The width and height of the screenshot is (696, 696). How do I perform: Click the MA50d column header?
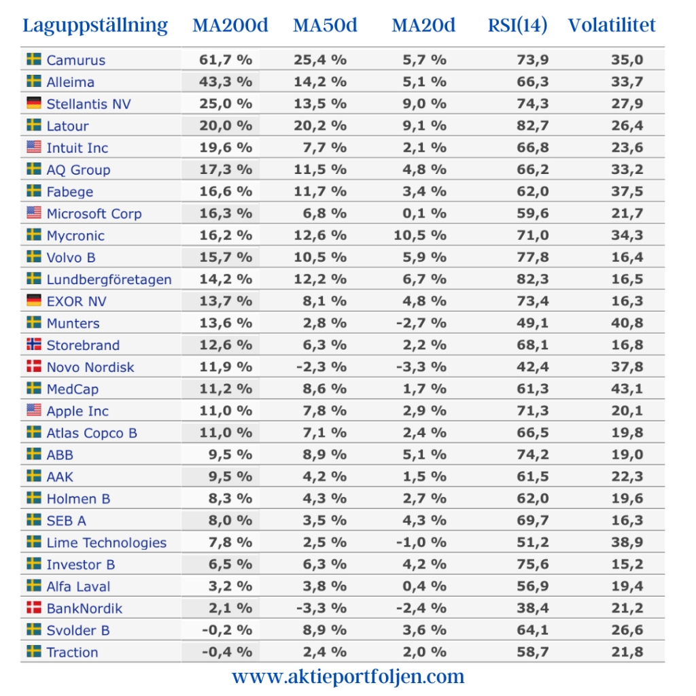[x=325, y=26]
